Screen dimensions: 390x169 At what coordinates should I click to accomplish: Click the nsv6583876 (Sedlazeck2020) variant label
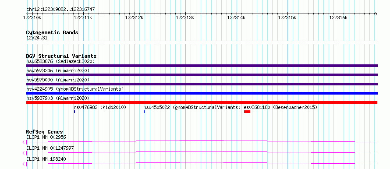tap(60, 61)
